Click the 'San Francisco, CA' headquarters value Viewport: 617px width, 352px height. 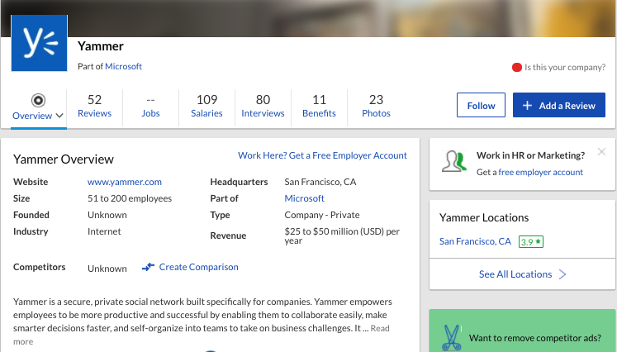point(320,182)
